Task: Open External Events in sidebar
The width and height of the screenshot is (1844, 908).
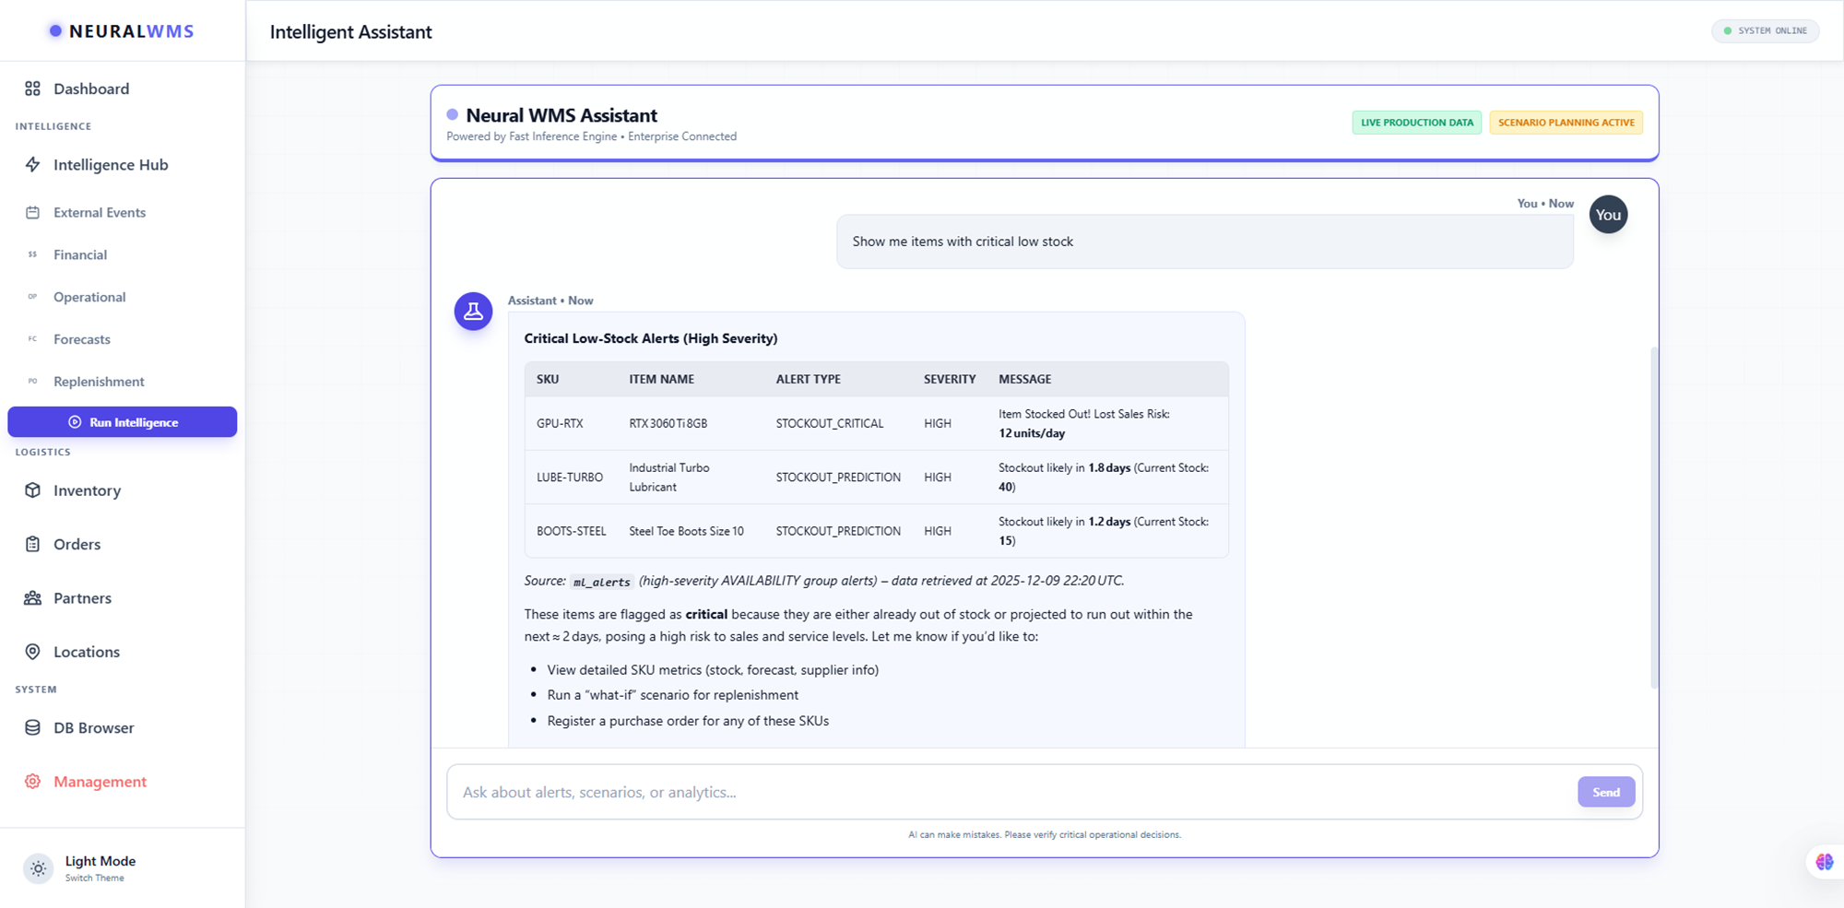Action: click(100, 213)
